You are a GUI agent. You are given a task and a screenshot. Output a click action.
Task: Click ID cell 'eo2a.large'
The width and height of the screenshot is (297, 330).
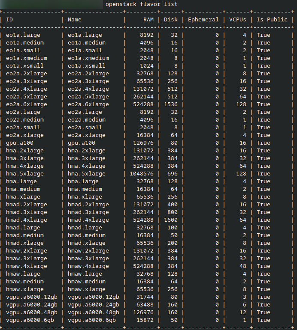23,112
